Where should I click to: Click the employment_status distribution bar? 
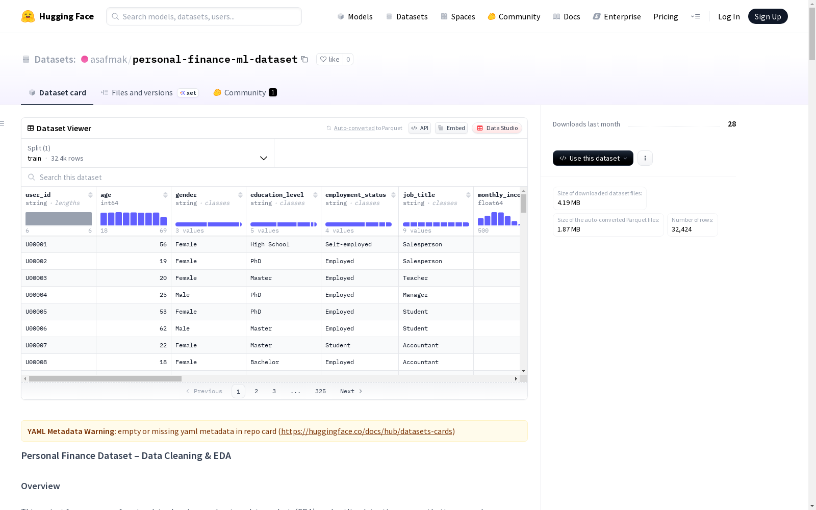tap(359, 224)
